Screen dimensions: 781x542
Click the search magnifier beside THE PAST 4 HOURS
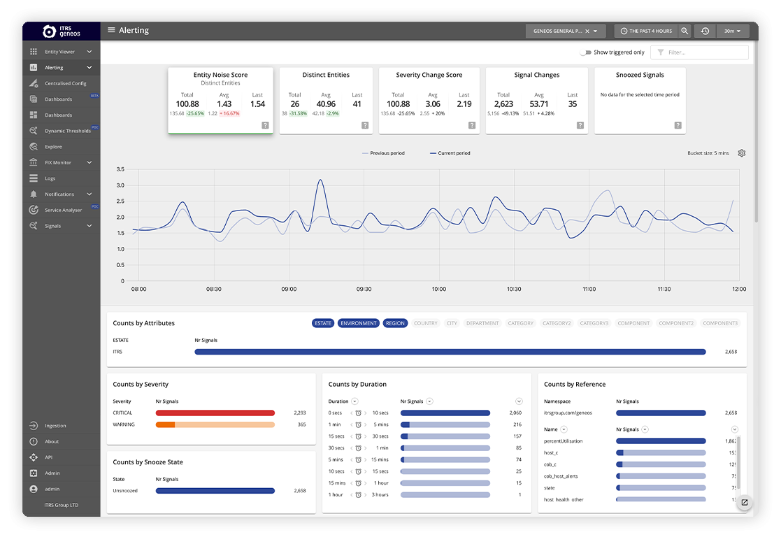[x=684, y=31]
